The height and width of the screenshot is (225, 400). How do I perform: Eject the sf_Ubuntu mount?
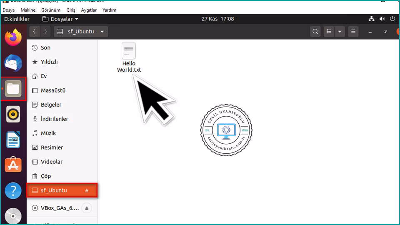tap(87, 190)
